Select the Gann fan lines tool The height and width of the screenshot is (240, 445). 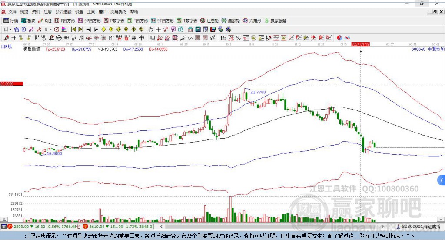coord(160,38)
